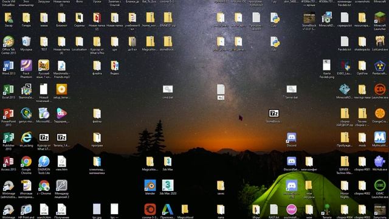389x219 pixels.
Task: Open the mods folder
Action: [362, 138]
